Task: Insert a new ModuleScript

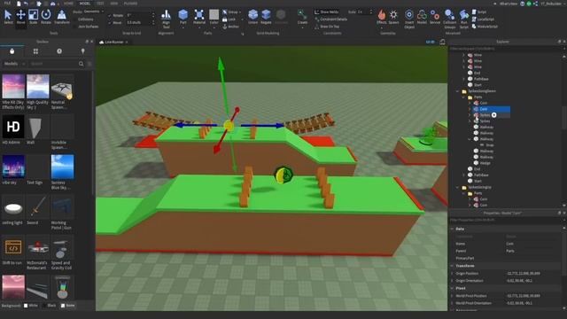Action: click(x=485, y=27)
